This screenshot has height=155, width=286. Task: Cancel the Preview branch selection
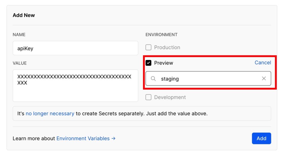point(263,63)
